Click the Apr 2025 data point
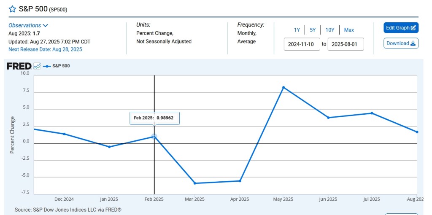 [x=240, y=181]
